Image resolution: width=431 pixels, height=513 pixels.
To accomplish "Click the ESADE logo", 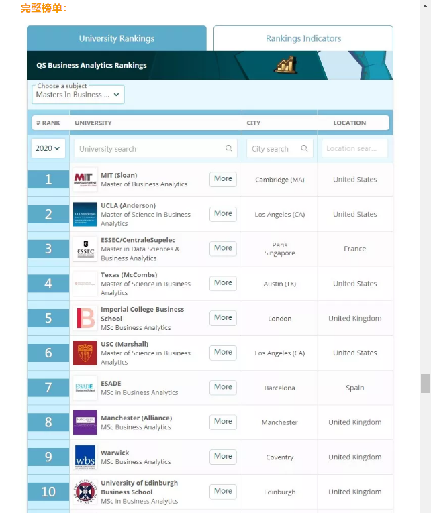I will coord(85,388).
